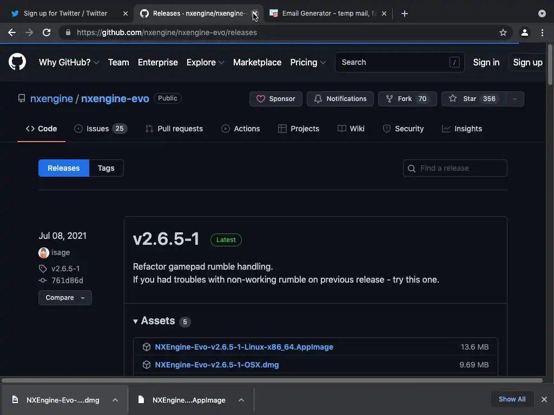Screen dimensions: 554x415
Task: Switch to the Twitter sign up browser tab
Action: click(65, 14)
